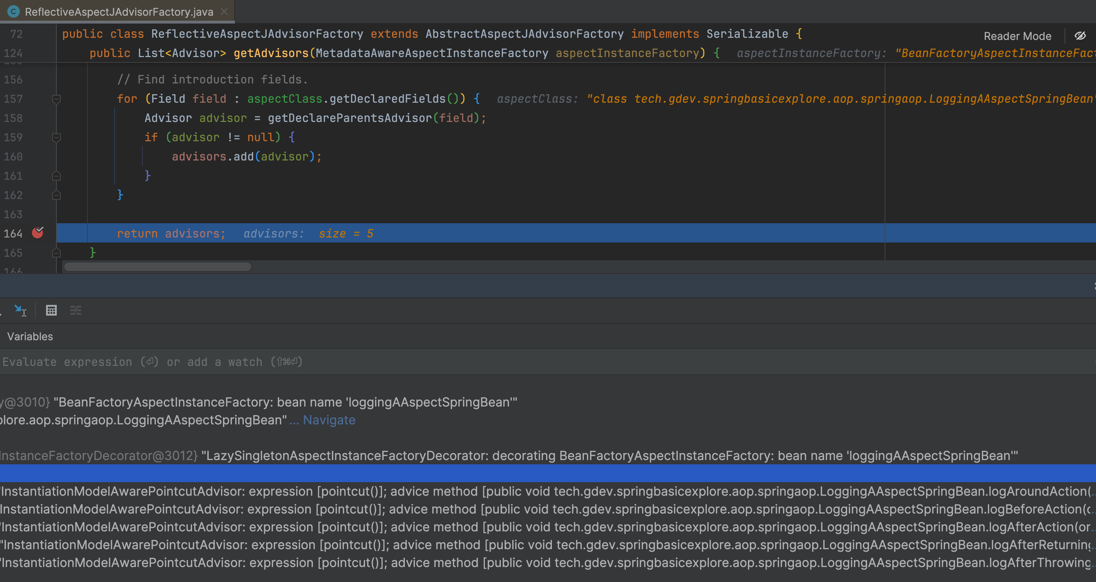Click the sticky getAdvisors method line 124

pyautogui.click(x=404, y=53)
